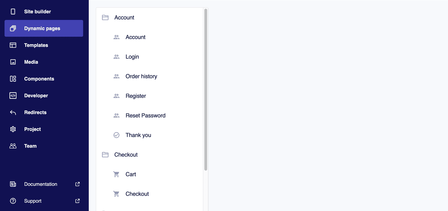Viewport: 448px width, 211px height.
Task: Select the Site builder mobile icon
Action: click(x=13, y=11)
